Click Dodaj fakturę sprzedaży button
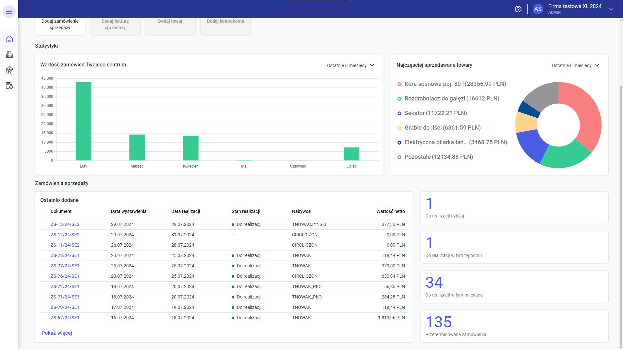The image size is (623, 350). [115, 26]
